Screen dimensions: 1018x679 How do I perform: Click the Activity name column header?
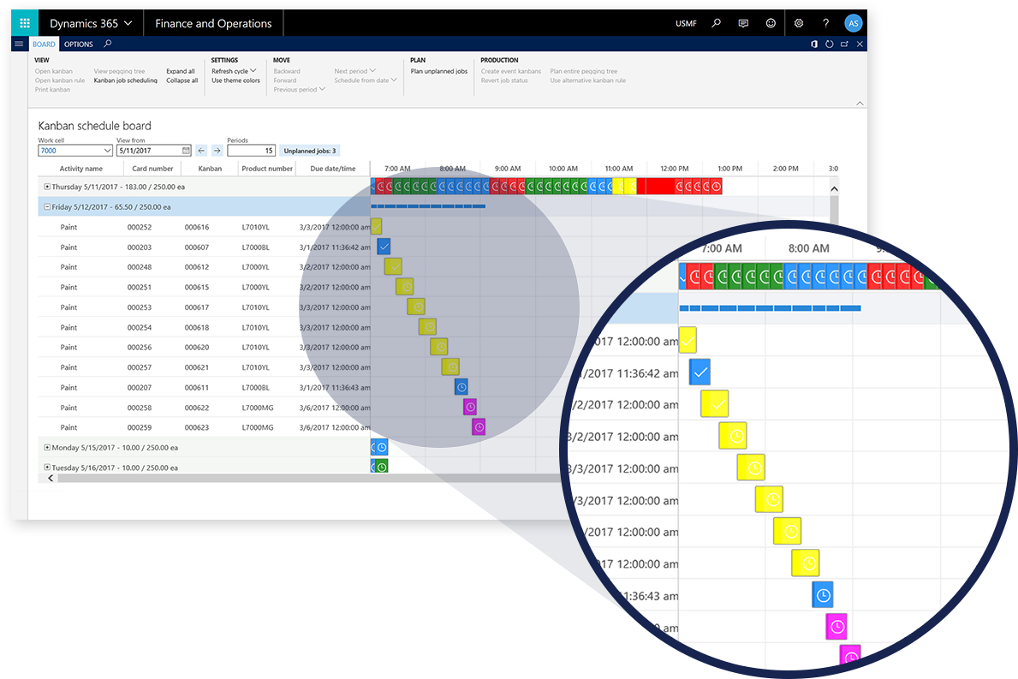(81, 169)
